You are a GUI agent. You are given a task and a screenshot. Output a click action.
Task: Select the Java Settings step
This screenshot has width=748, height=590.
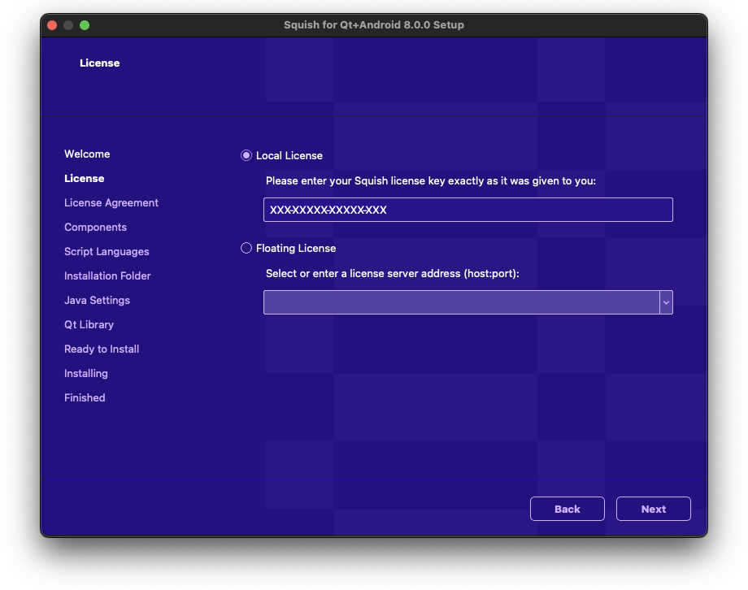point(98,300)
